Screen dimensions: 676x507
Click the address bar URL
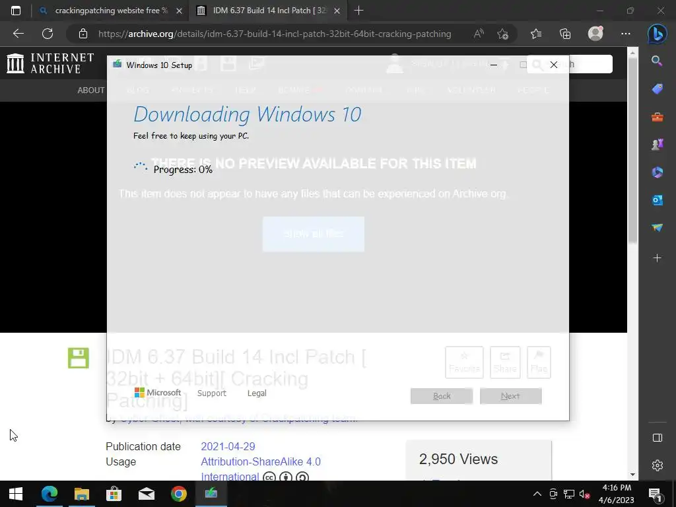click(x=275, y=34)
